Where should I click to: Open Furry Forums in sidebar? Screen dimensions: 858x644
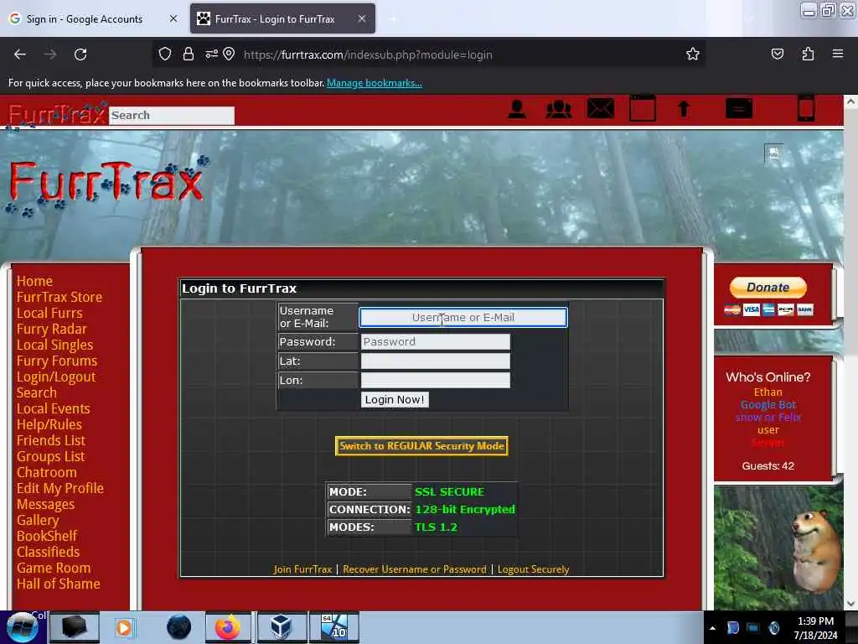(57, 361)
